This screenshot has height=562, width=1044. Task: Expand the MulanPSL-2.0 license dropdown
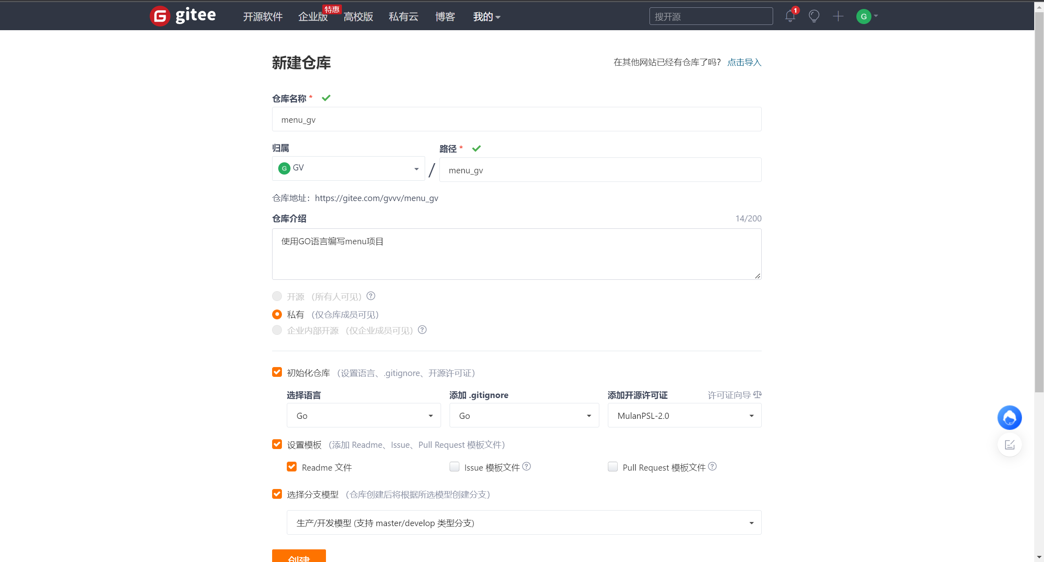(684, 416)
